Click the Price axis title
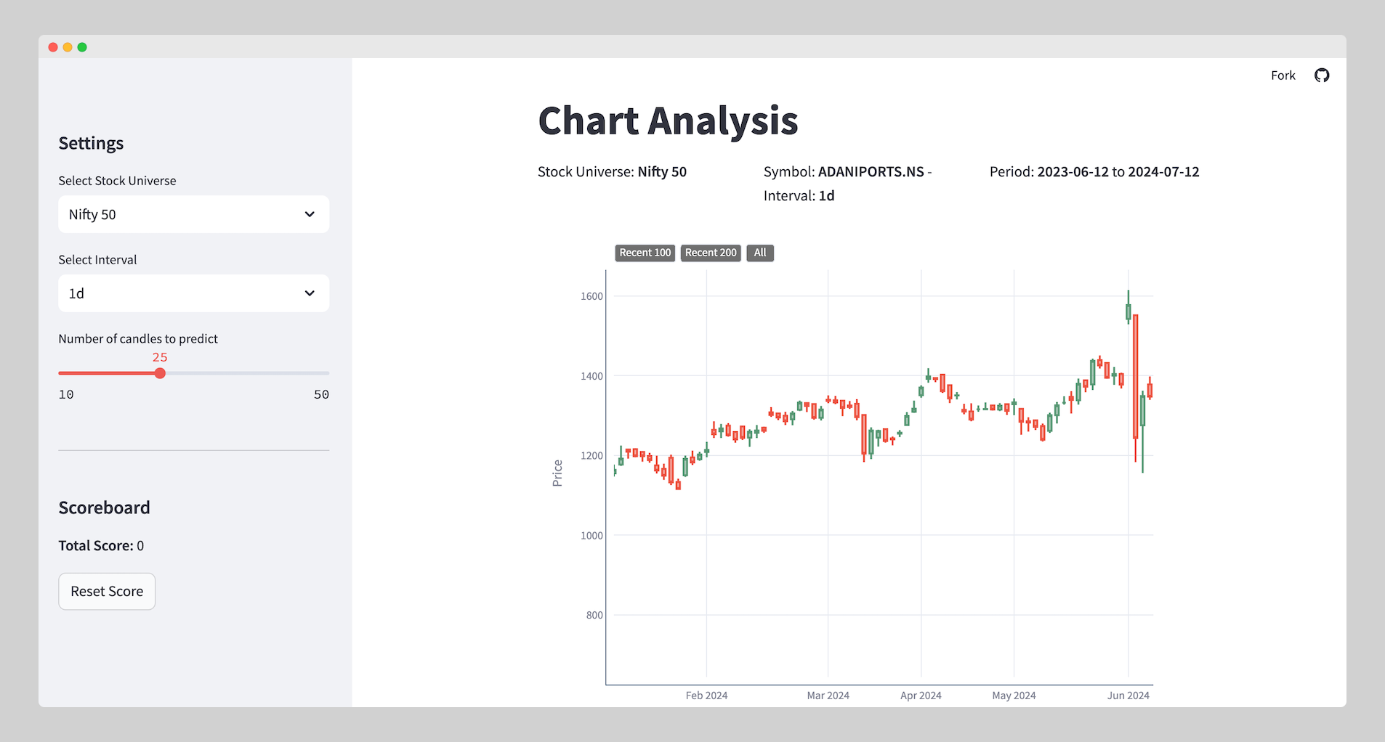The width and height of the screenshot is (1385, 742). click(557, 473)
